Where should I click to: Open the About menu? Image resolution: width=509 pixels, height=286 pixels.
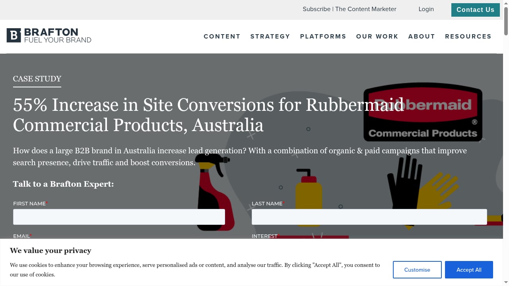click(422, 37)
